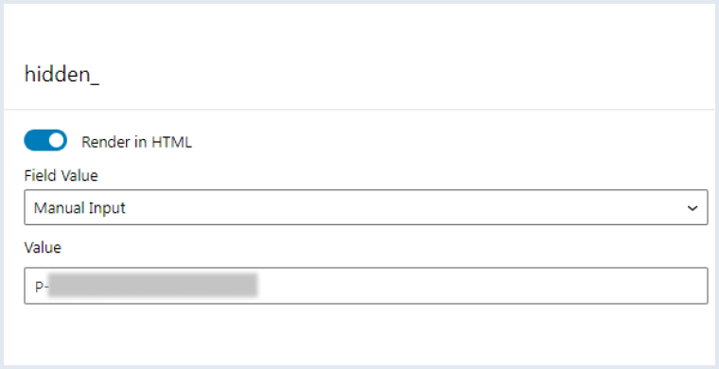This screenshot has width=719, height=369.
Task: Click the Render in HTML label
Action: point(136,143)
